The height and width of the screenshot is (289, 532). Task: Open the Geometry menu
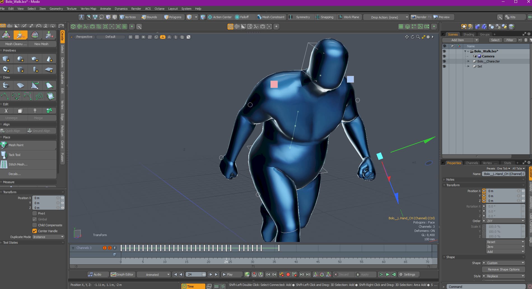point(56,9)
